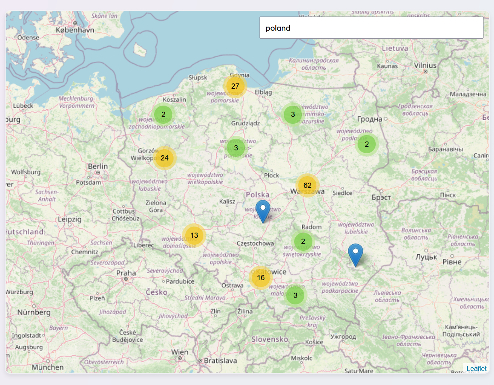Click the Praha label on the map
494x385 pixels.
click(x=126, y=273)
